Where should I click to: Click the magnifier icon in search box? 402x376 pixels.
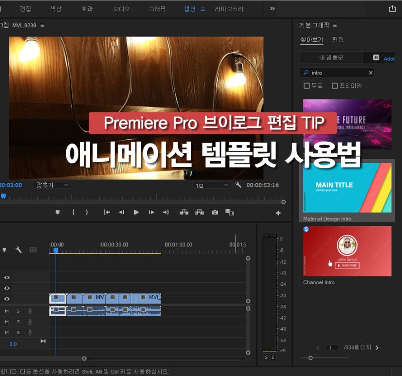click(306, 73)
